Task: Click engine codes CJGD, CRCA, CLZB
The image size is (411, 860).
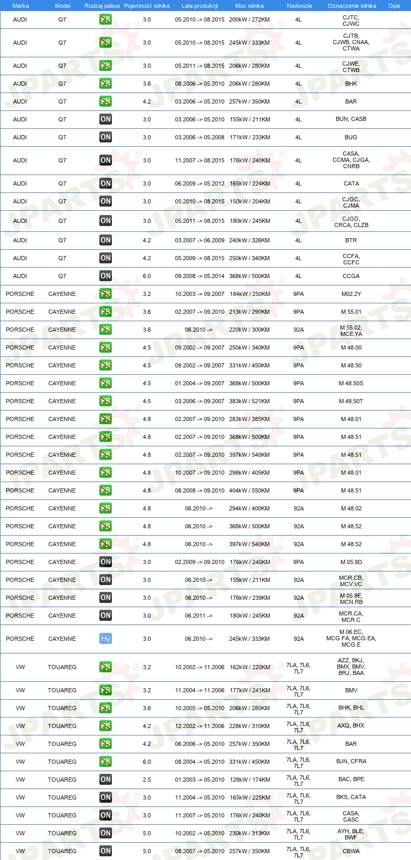Action: pyautogui.click(x=351, y=222)
